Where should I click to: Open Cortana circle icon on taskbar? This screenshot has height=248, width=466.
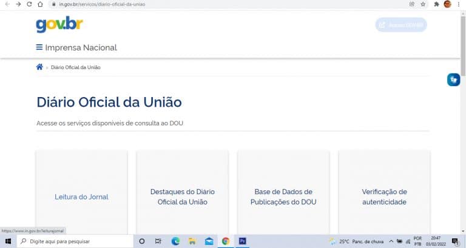click(142, 241)
